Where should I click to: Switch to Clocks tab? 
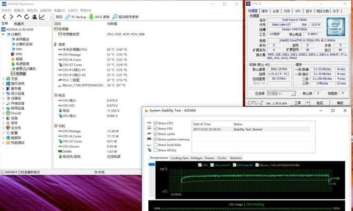[222, 158]
